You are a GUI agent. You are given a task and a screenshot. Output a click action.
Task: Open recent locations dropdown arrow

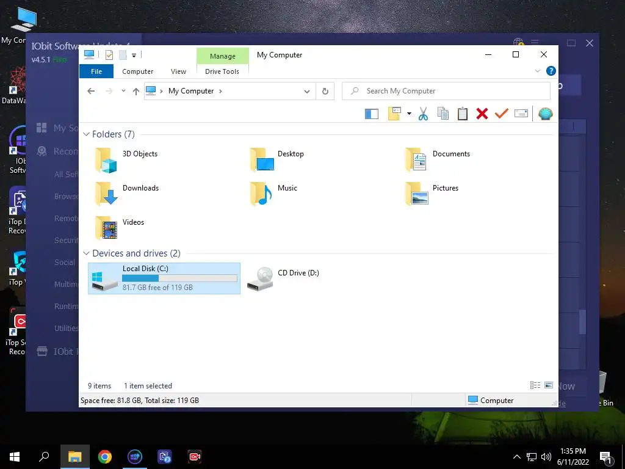click(x=123, y=91)
